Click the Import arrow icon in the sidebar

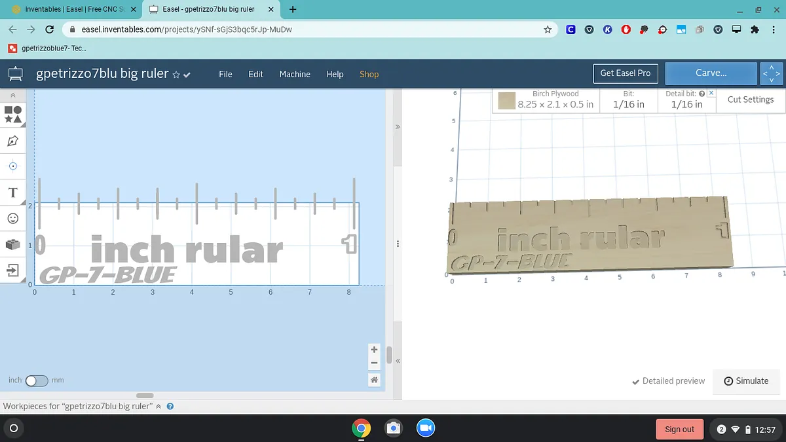tap(13, 270)
